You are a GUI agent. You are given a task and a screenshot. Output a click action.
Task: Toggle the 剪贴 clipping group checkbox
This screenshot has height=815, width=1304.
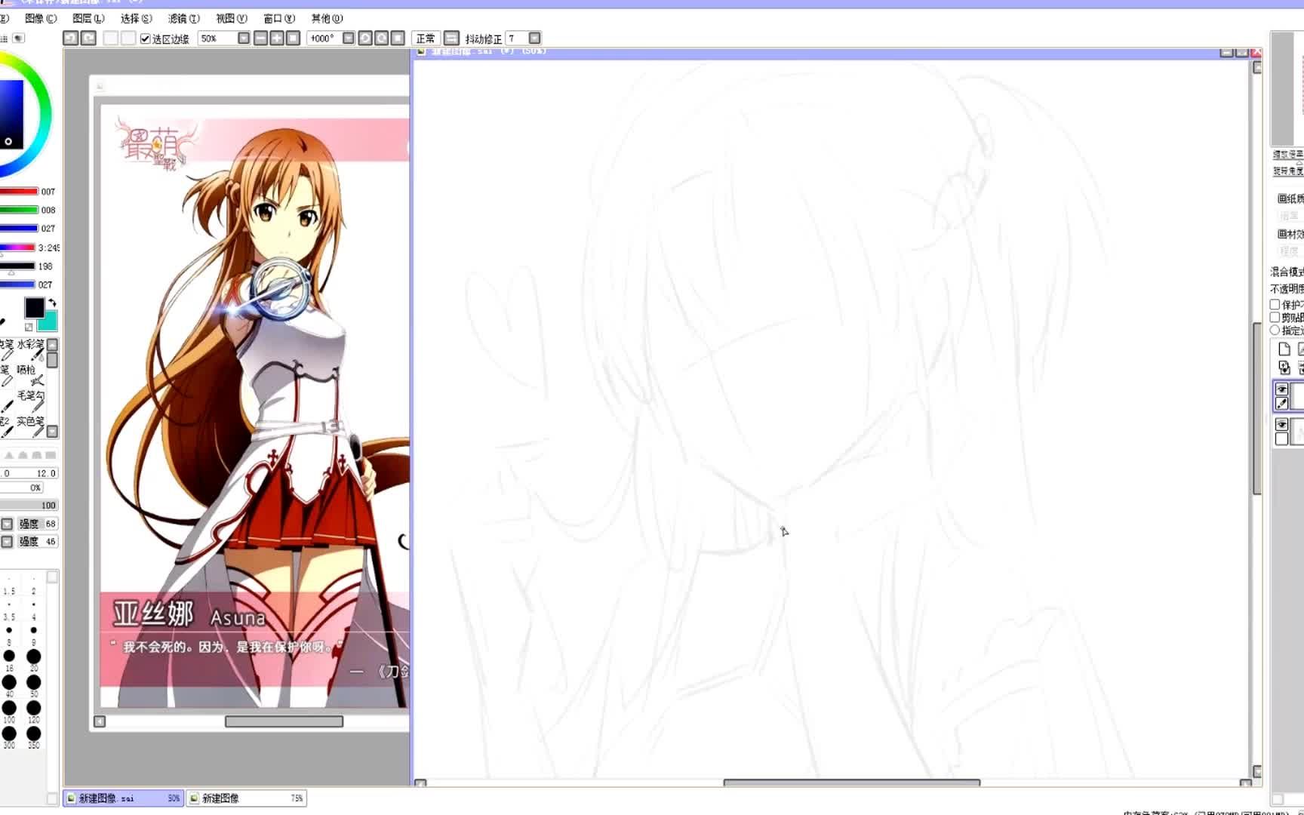coord(1275,318)
